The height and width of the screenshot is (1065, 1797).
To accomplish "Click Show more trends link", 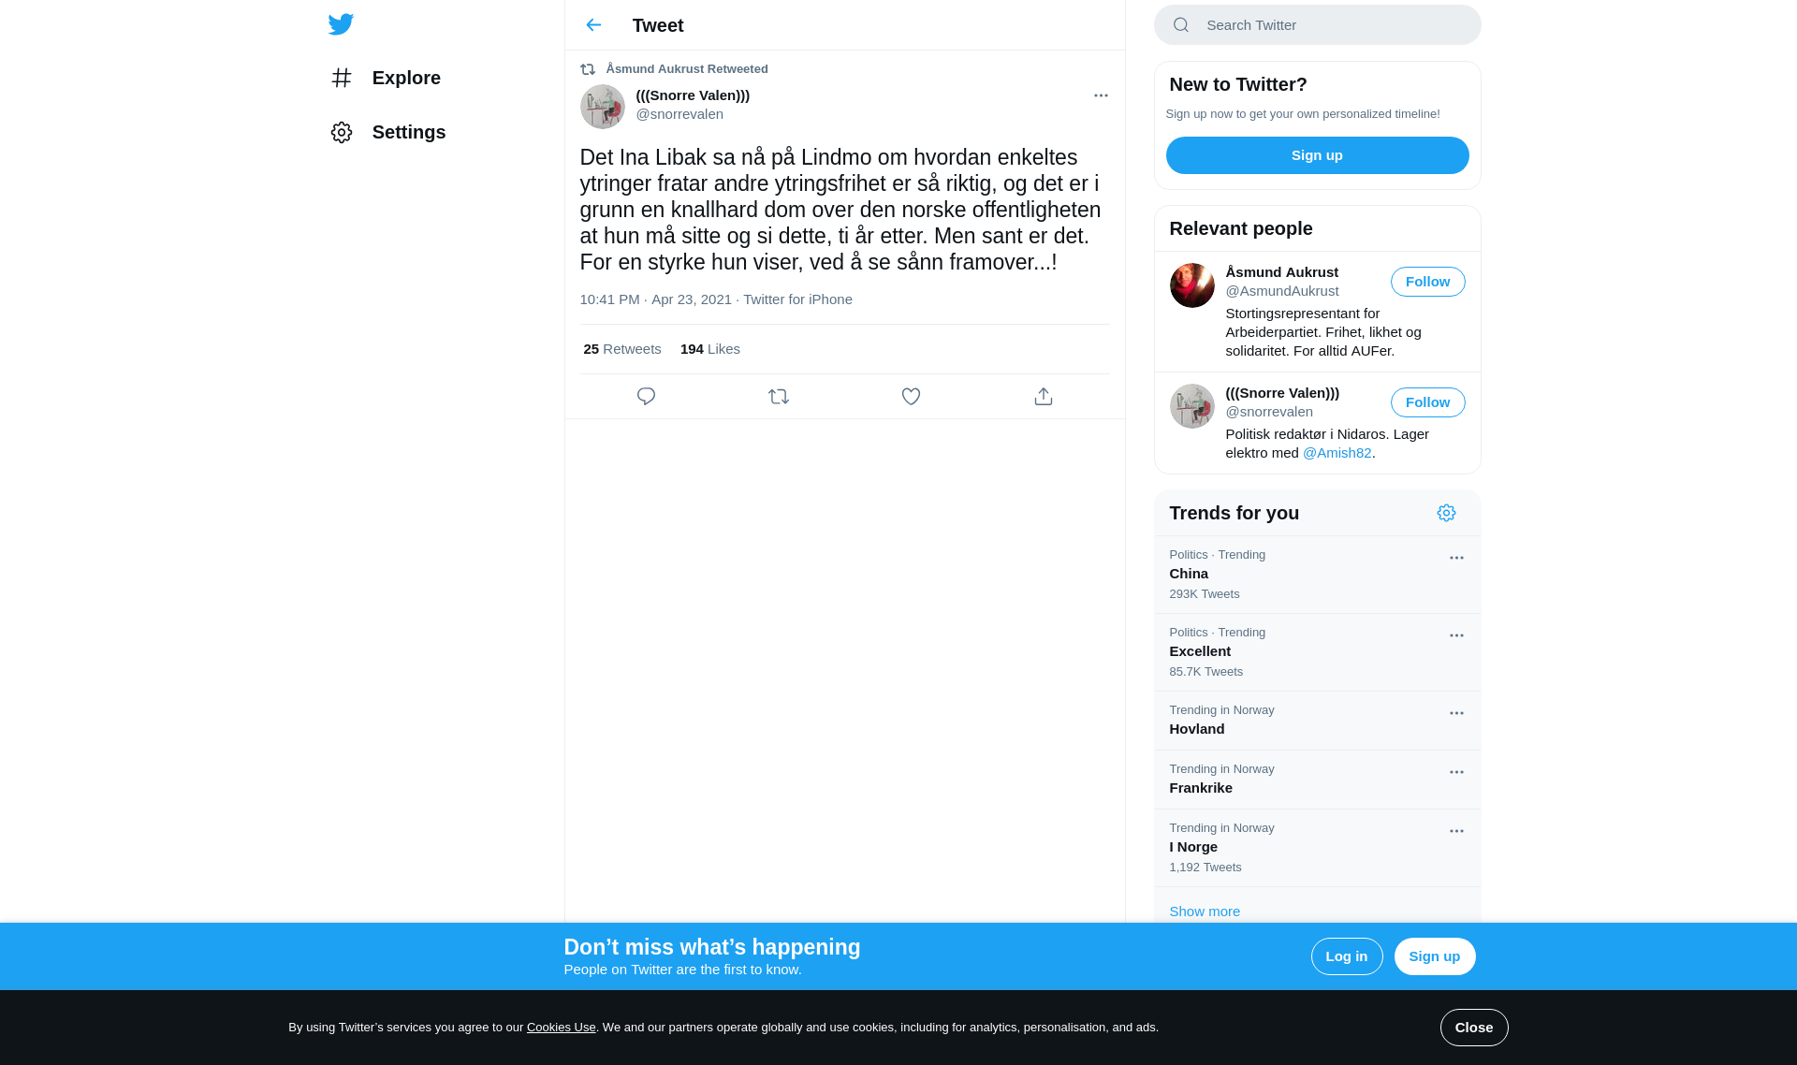I will 1204,912.
